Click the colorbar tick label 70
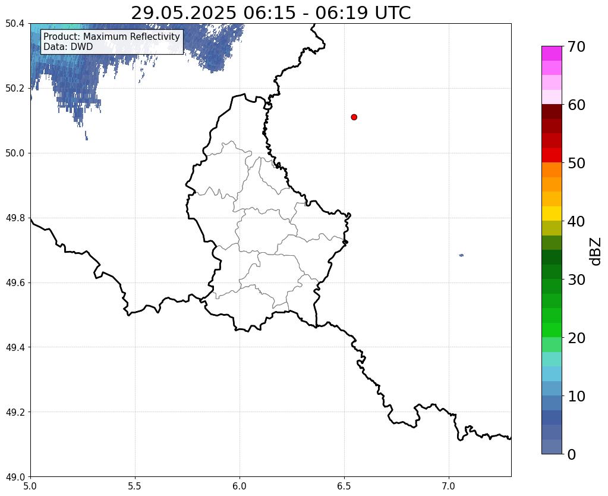 click(x=577, y=46)
